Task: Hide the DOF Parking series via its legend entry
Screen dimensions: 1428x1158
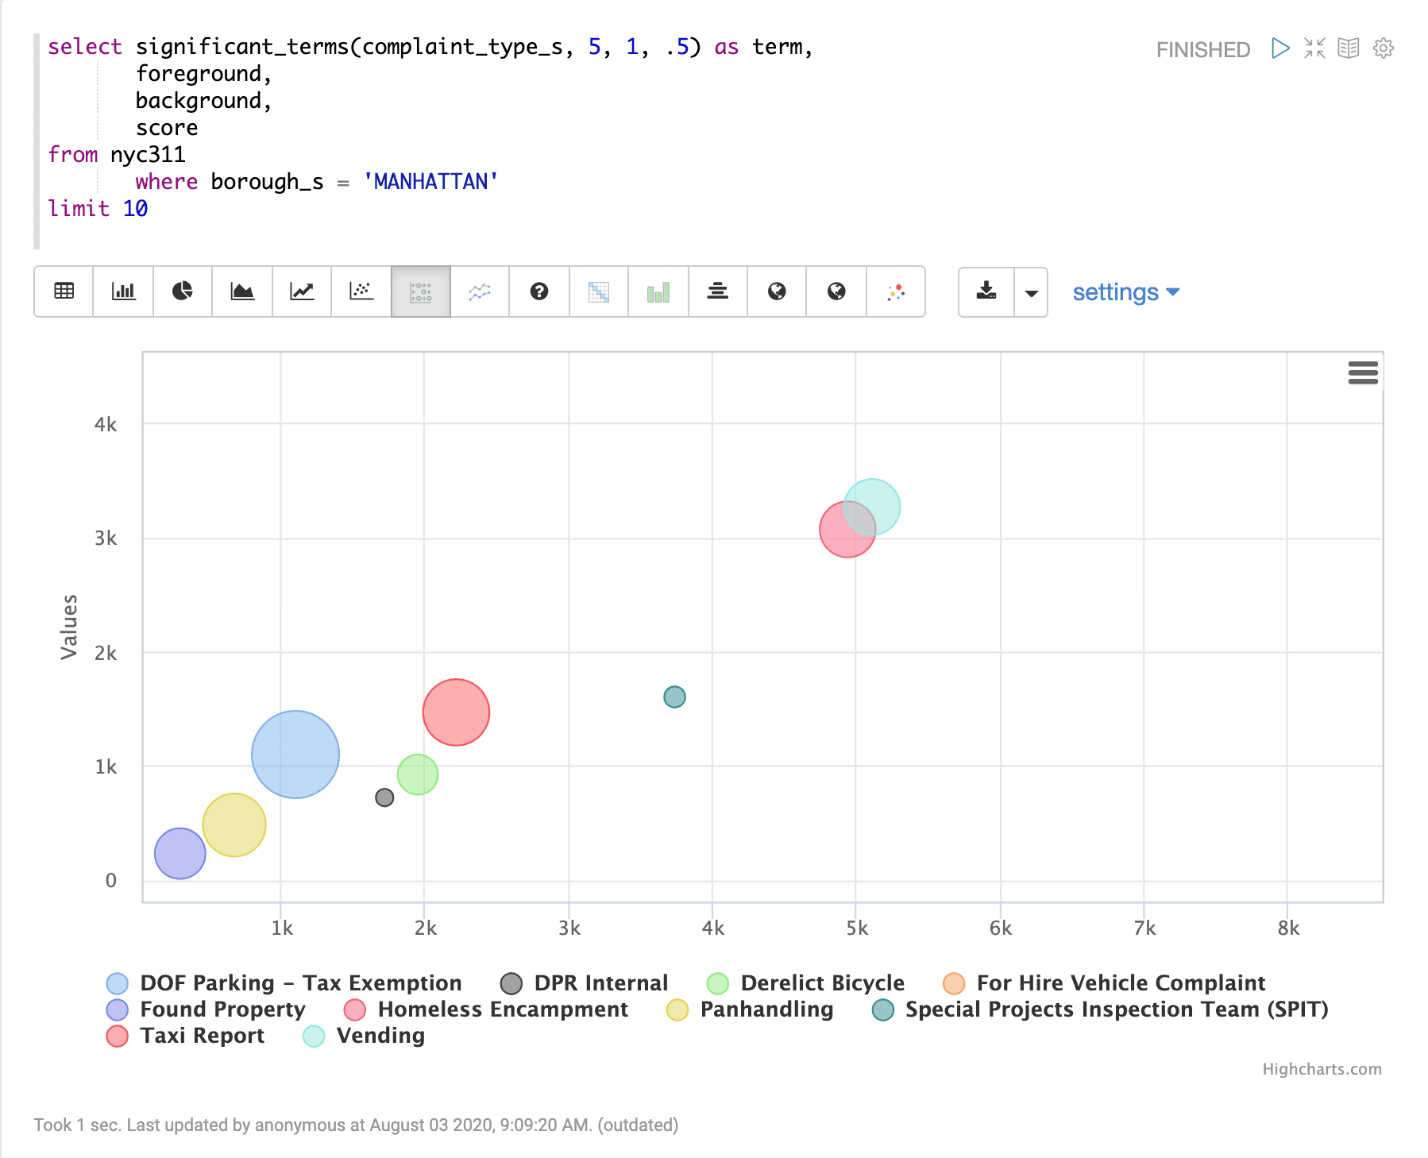Action: pos(300,982)
